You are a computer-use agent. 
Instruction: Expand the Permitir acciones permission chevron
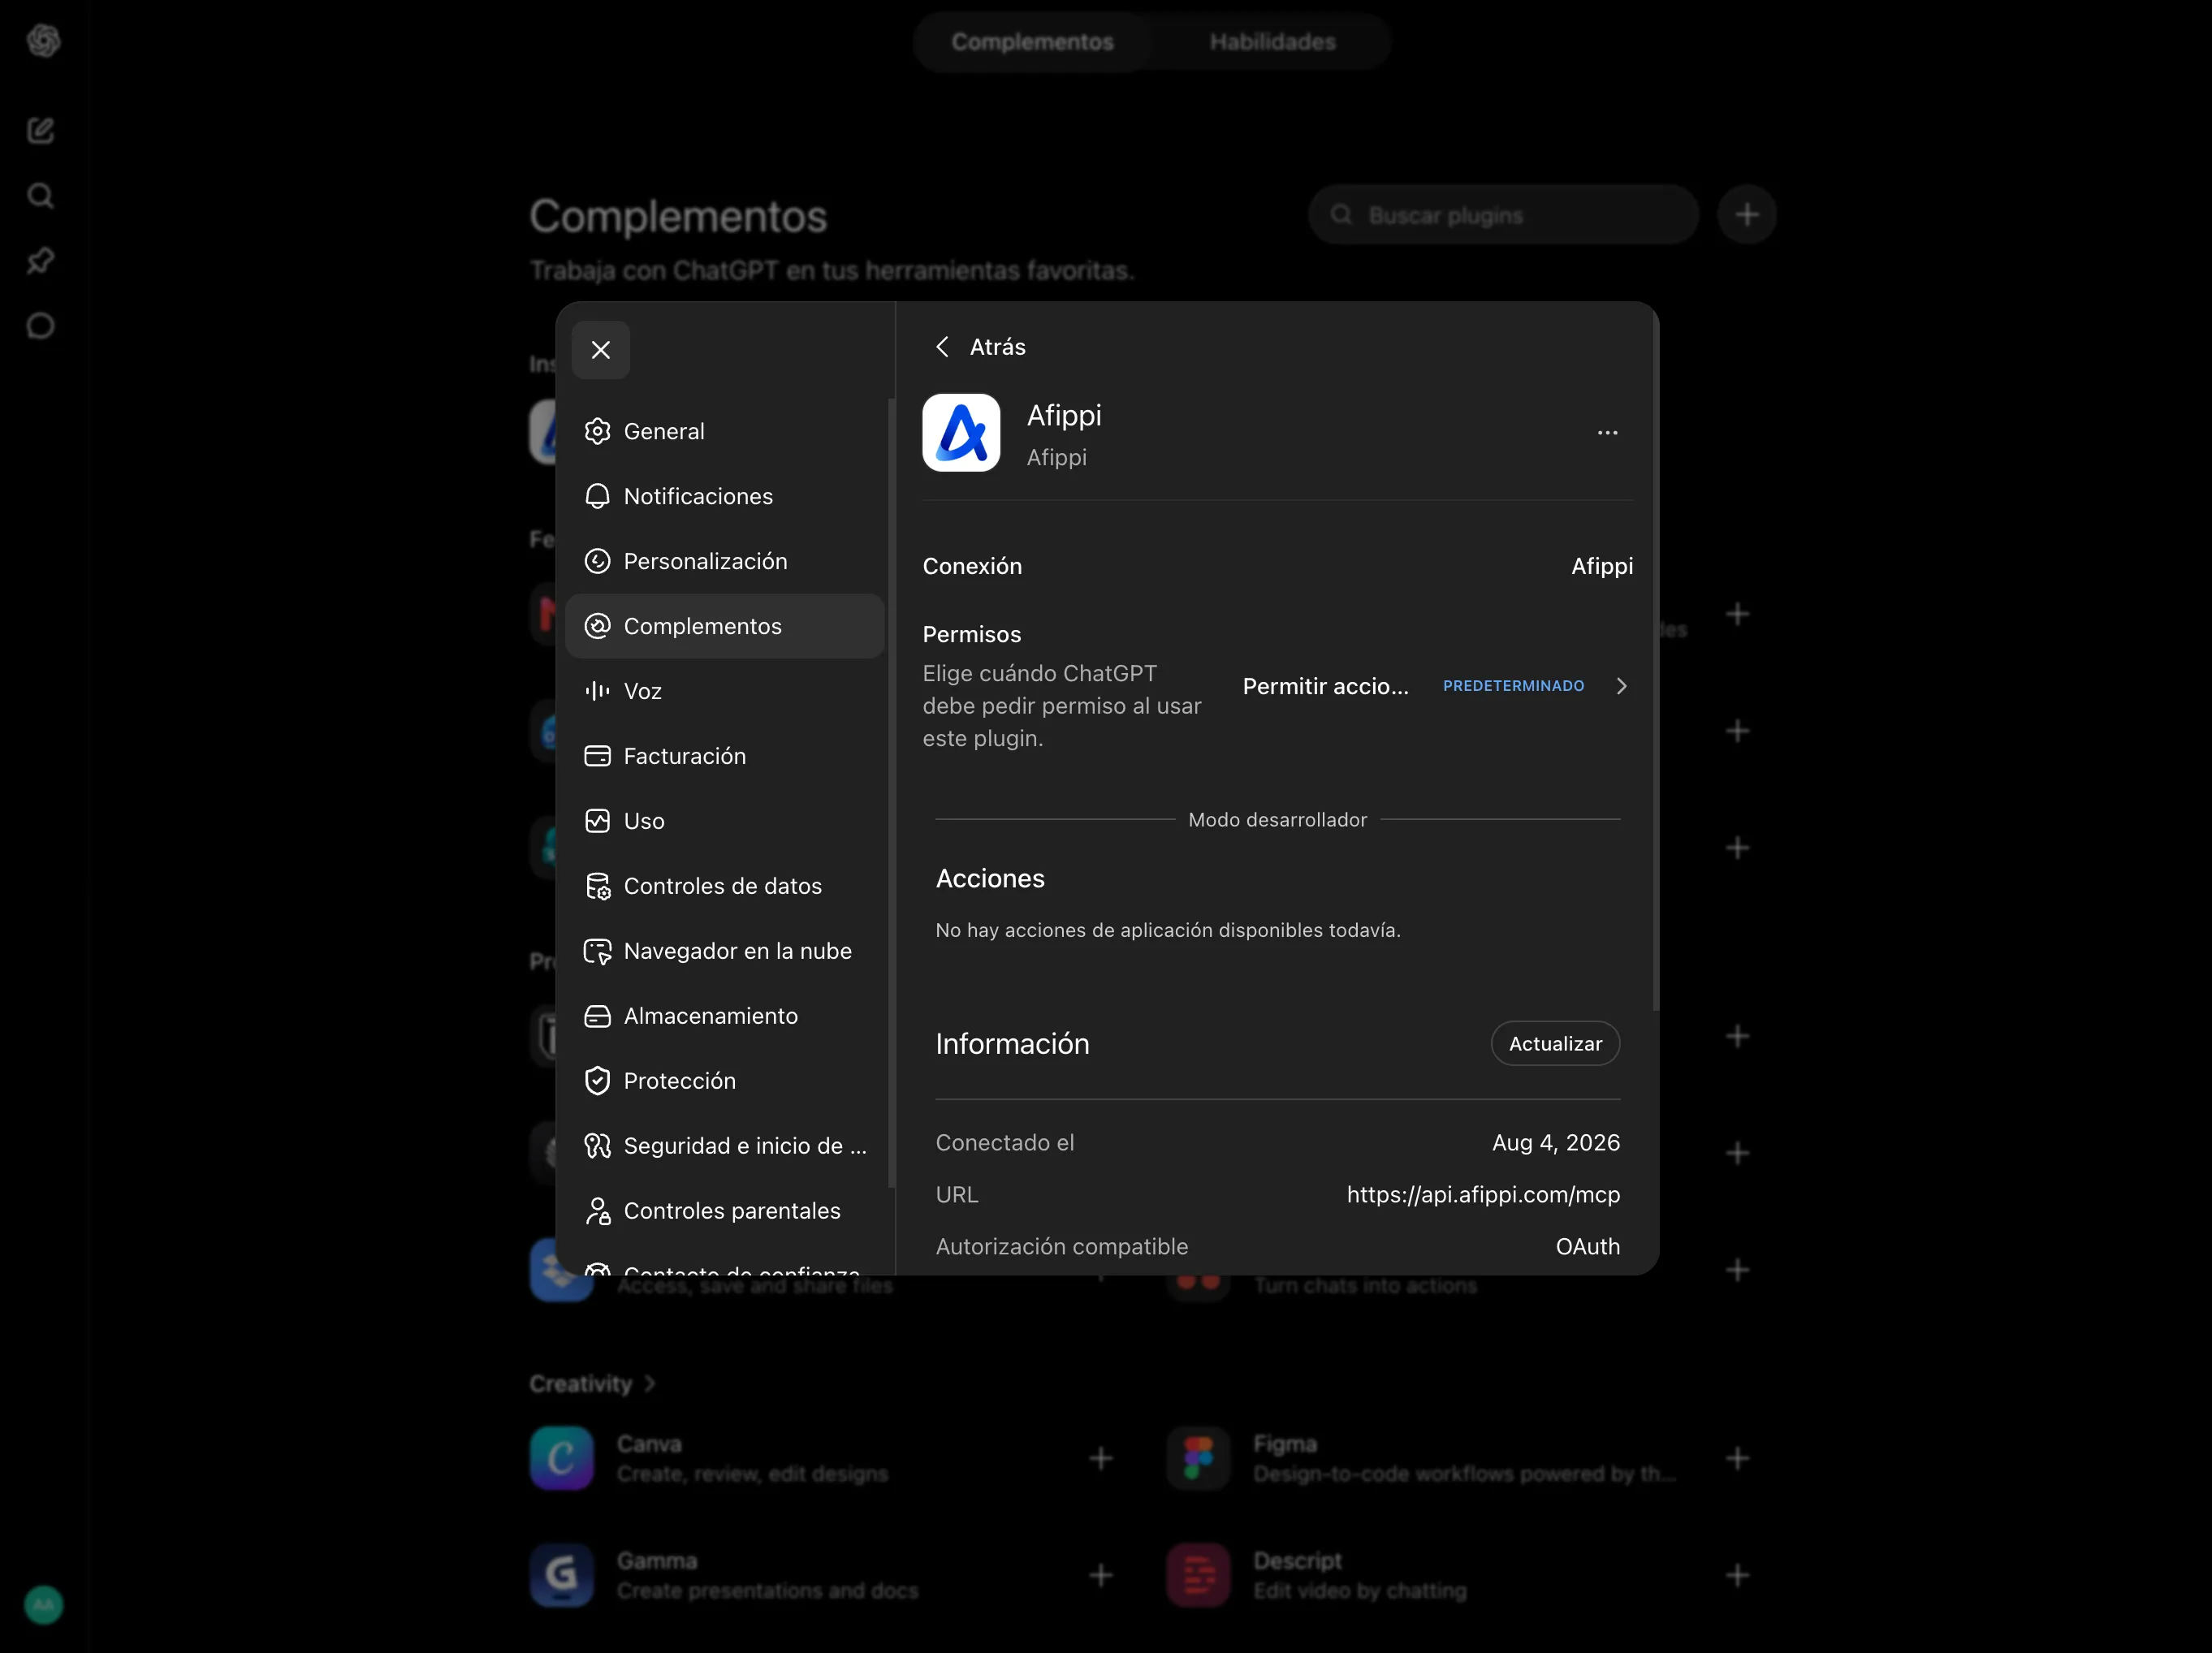click(1621, 686)
